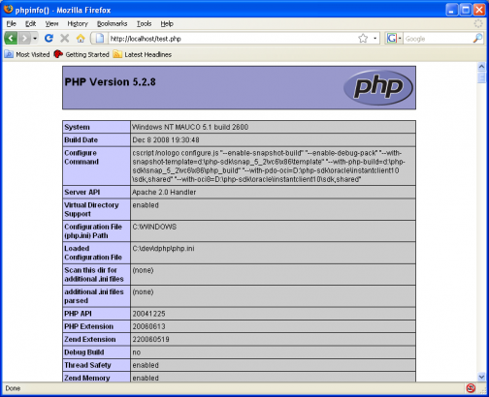Open the History menu
This screenshot has height=397, width=489.
tap(78, 23)
